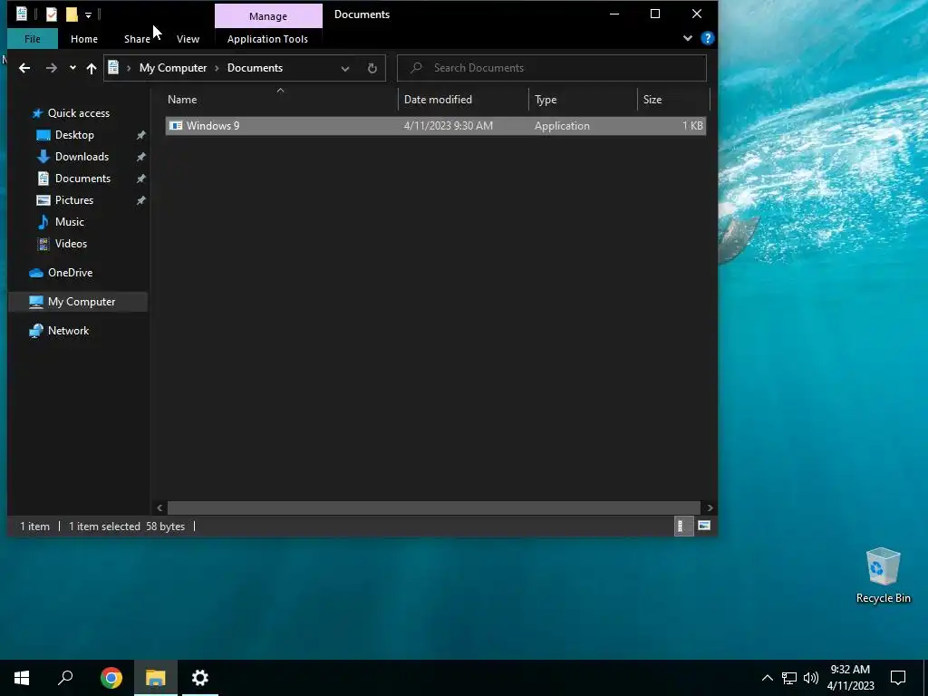Open Pictures in the sidebar
The image size is (928, 696).
pos(74,200)
